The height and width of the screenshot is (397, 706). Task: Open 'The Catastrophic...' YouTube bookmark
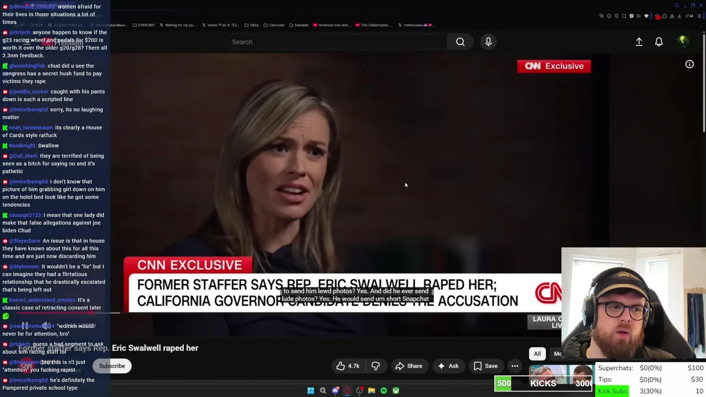[x=373, y=25]
